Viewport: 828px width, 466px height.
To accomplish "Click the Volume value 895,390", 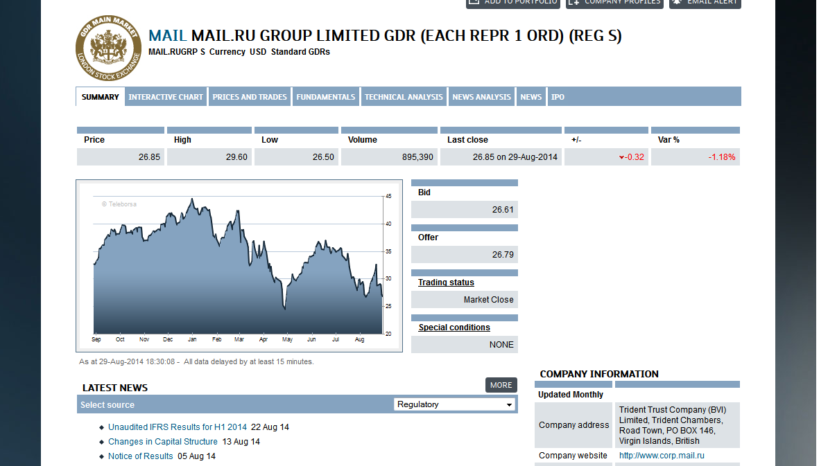I will [417, 157].
